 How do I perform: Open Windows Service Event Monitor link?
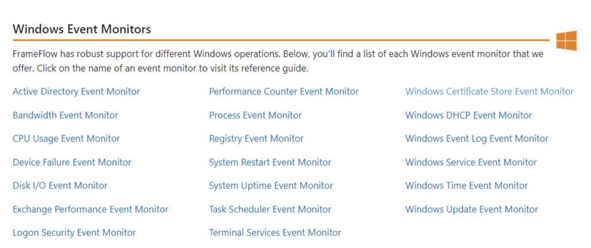(471, 163)
